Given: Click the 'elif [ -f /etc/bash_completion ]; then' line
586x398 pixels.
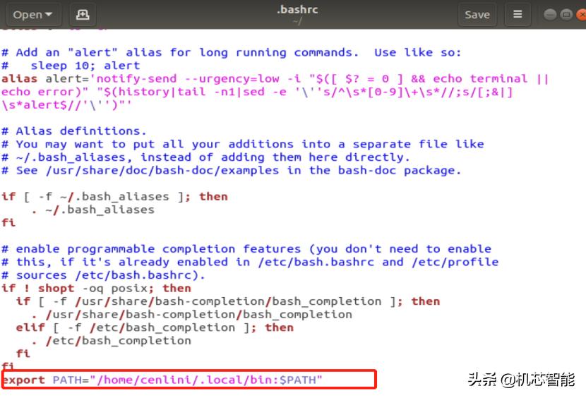Looking at the screenshot, I should click(155, 327).
